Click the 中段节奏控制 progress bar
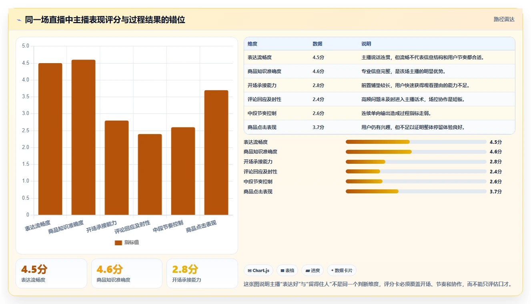531x304 pixels. point(416,182)
